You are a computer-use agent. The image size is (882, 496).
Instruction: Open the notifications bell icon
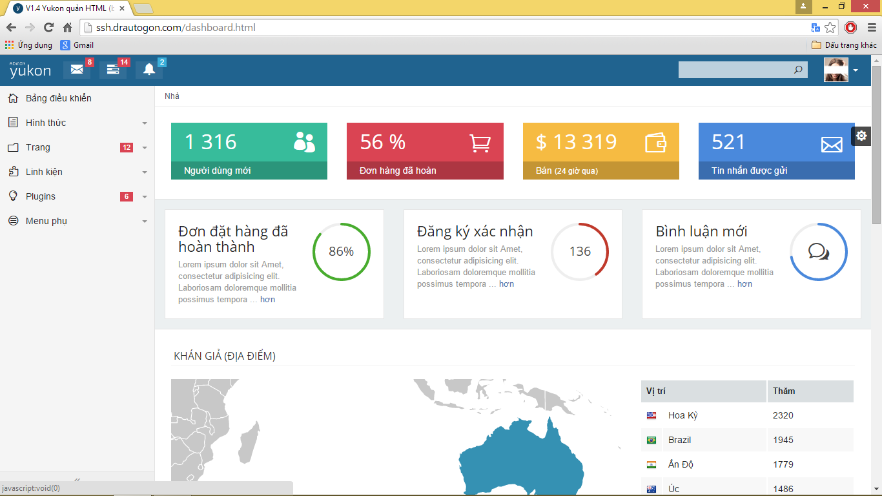(149, 70)
